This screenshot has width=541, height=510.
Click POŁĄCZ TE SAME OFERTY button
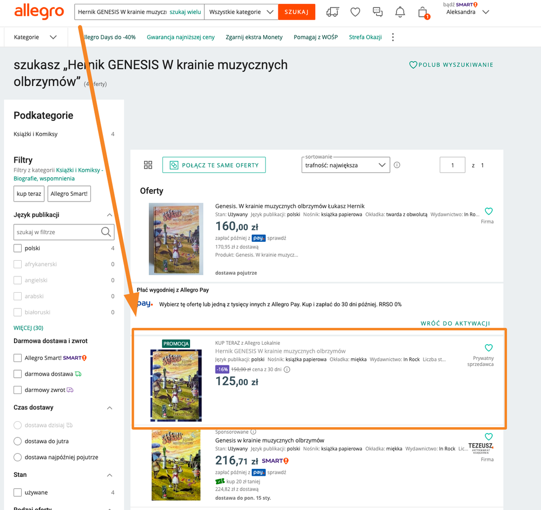coord(214,165)
